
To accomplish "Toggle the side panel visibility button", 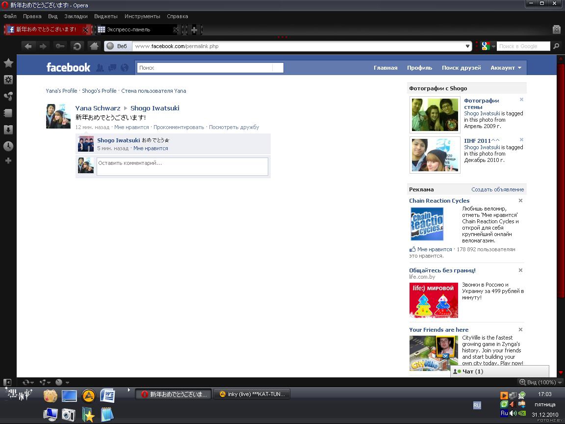I will [x=7, y=382].
